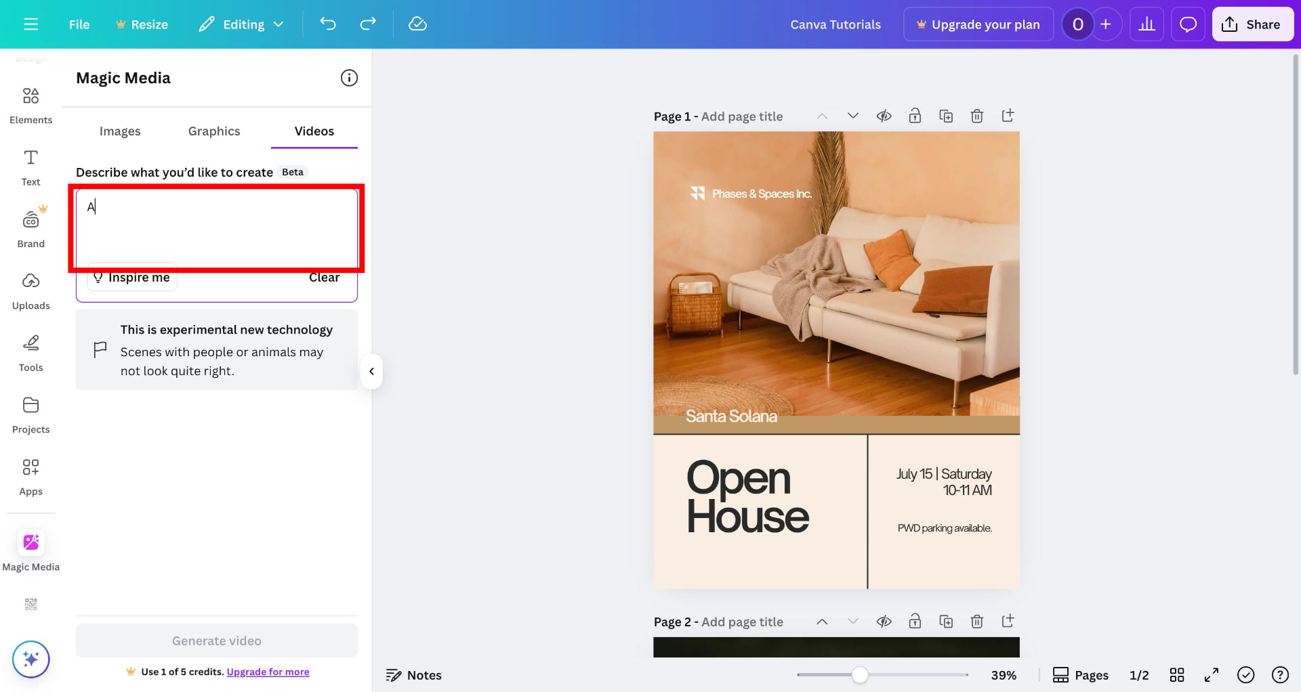Open the Editing mode dropdown

click(241, 24)
